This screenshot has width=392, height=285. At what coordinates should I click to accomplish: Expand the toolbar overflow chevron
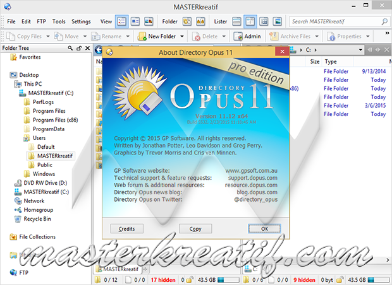pyautogui.click(x=387, y=33)
